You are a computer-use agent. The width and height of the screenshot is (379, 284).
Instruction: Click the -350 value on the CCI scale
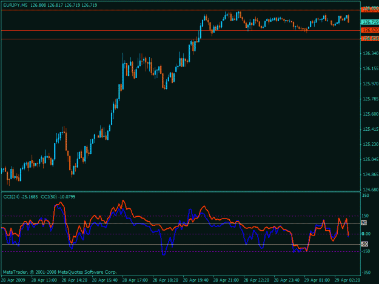[366, 272]
